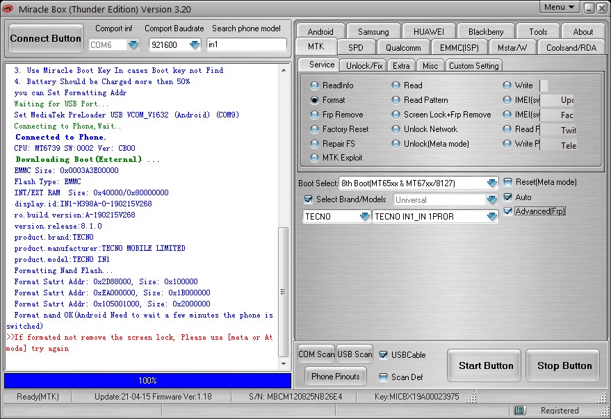Choose the Factory Reset radio option
Image resolution: width=611 pixels, height=419 pixels.
(315, 129)
